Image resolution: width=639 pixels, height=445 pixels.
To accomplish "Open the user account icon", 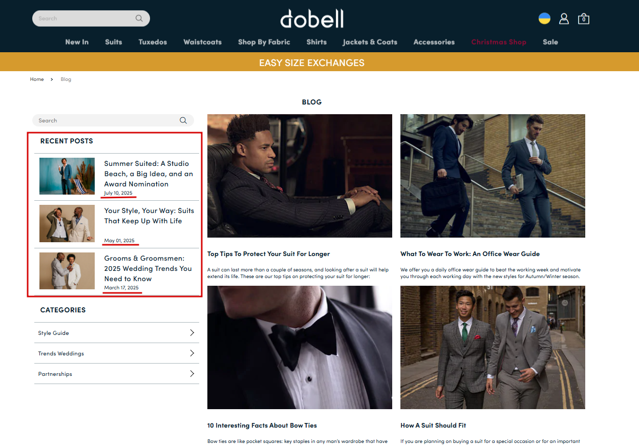I will 564,19.
